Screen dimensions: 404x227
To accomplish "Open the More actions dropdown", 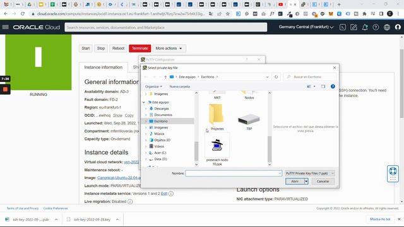I will [x=169, y=49].
